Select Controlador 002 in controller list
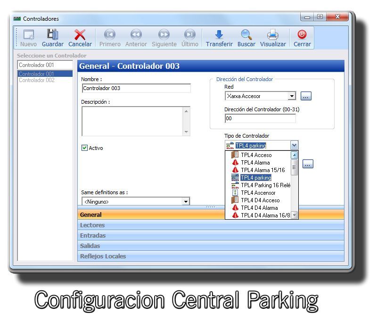 [x=45, y=80]
